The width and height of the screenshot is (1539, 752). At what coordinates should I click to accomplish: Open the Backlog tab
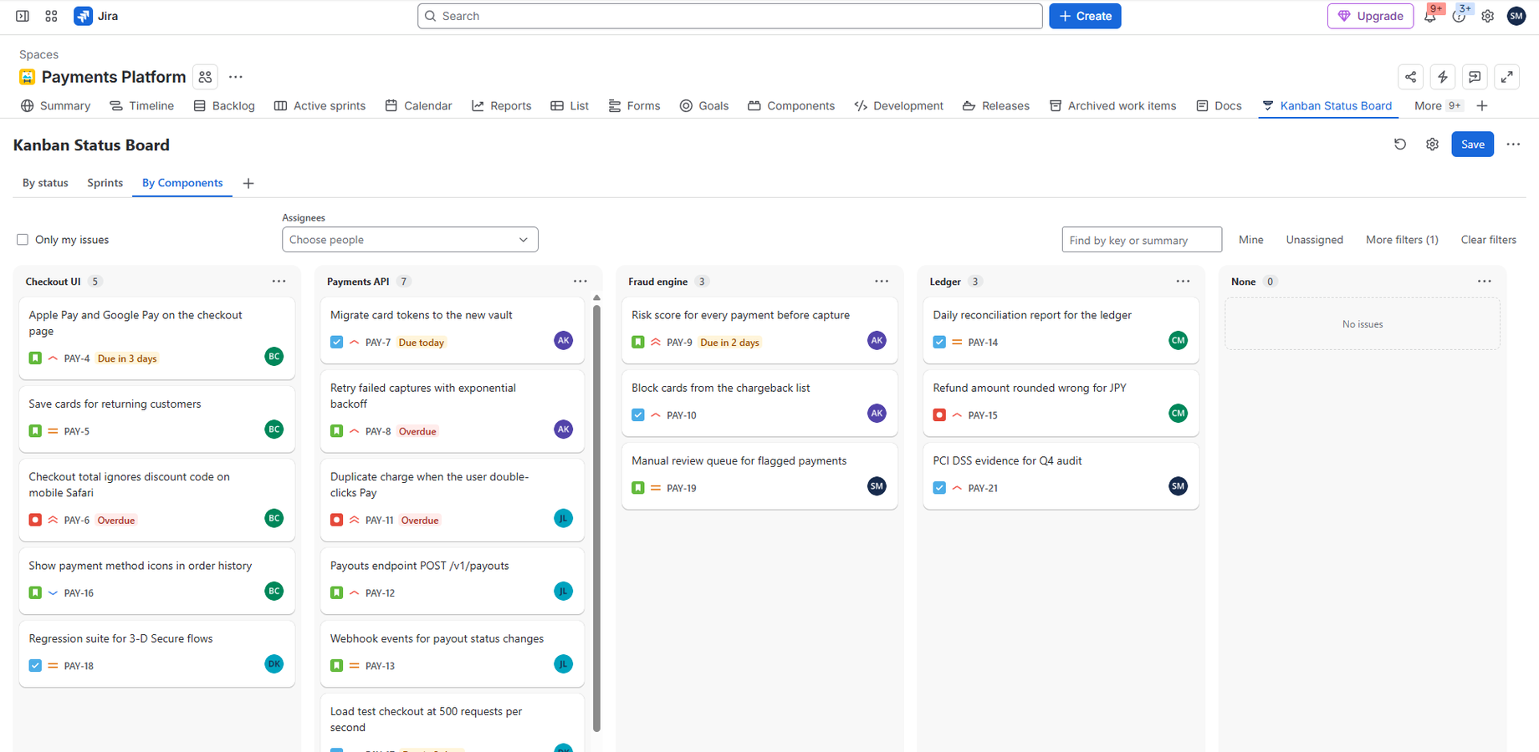[224, 106]
